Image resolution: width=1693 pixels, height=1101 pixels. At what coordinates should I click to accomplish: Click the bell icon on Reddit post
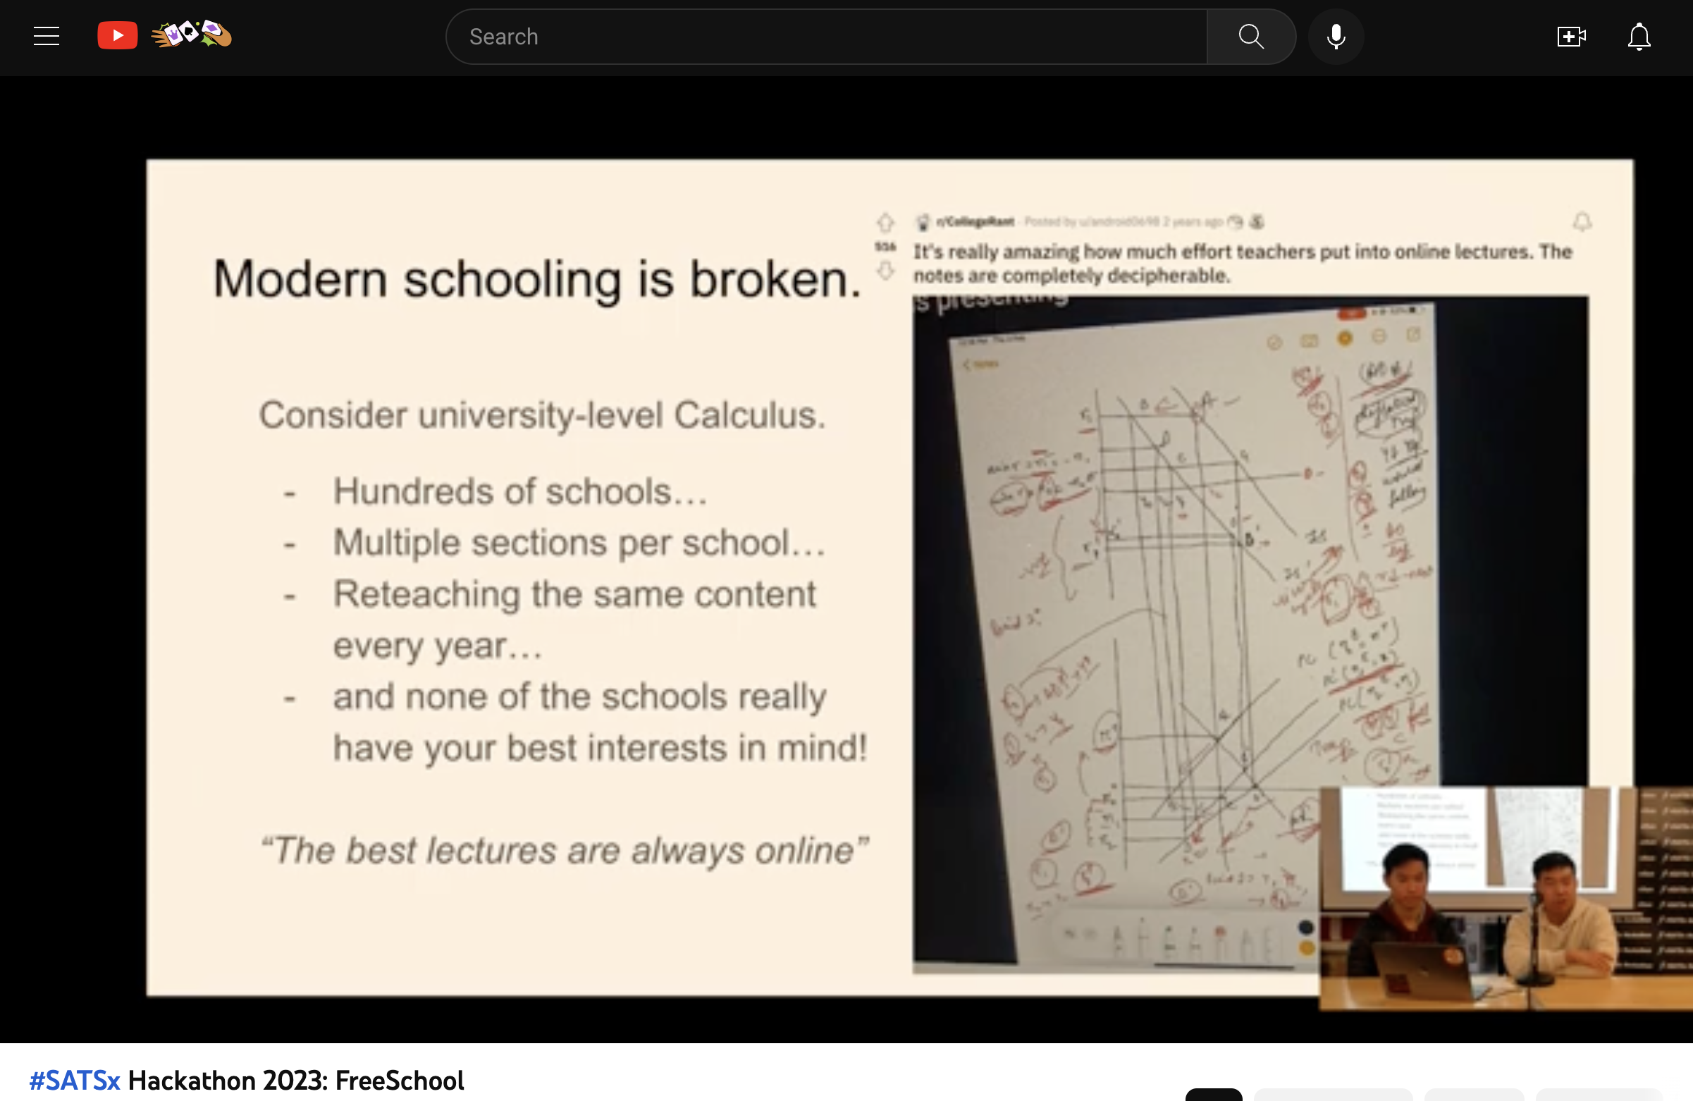(x=1582, y=222)
